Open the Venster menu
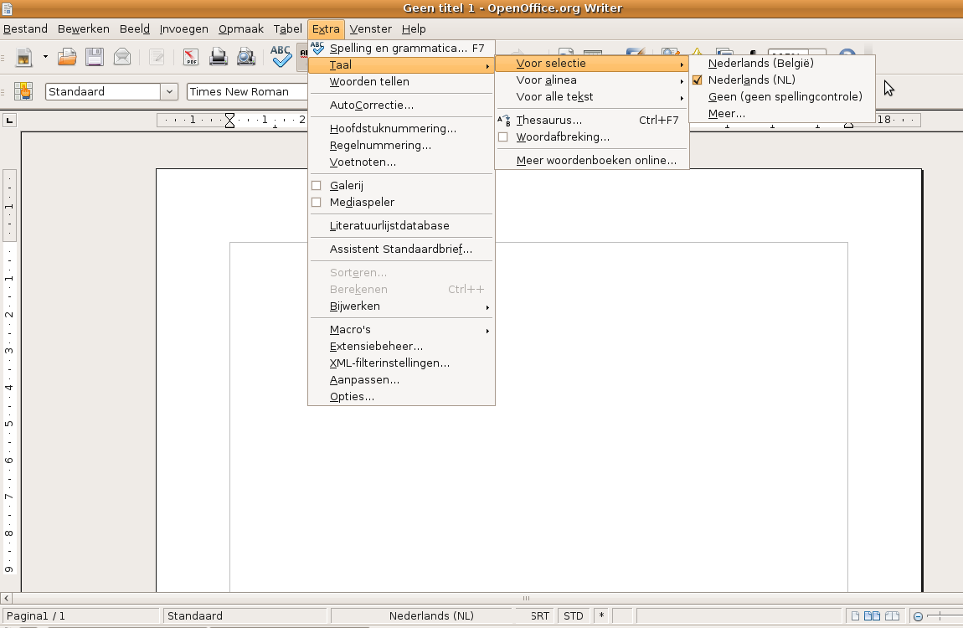 point(370,28)
